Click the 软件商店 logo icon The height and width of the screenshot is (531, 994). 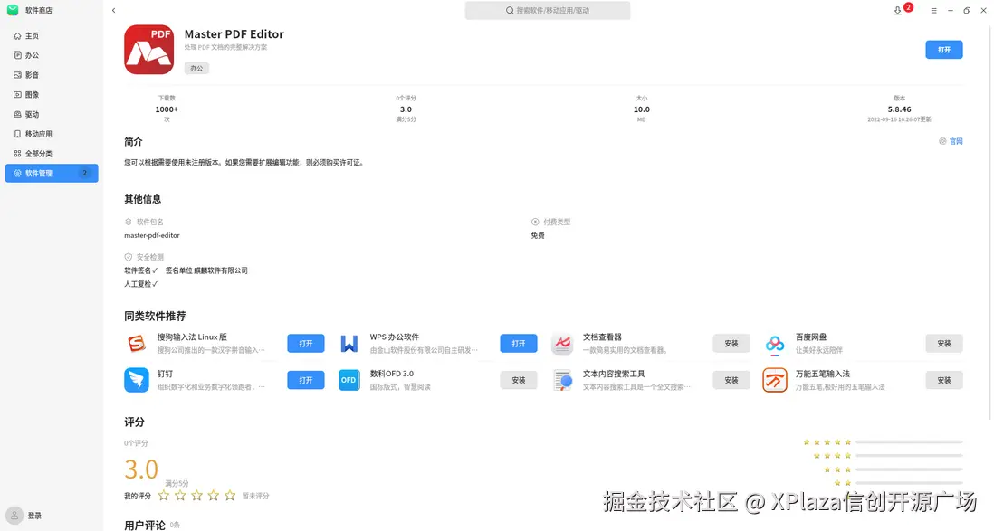(x=13, y=10)
